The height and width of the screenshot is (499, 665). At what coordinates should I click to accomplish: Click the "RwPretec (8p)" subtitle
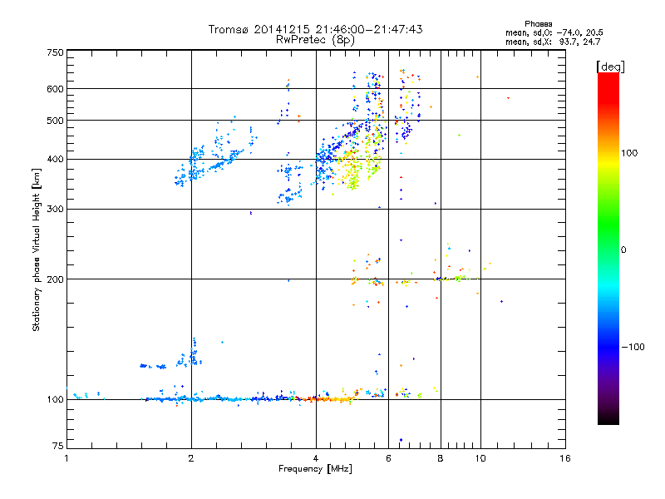click(x=315, y=40)
